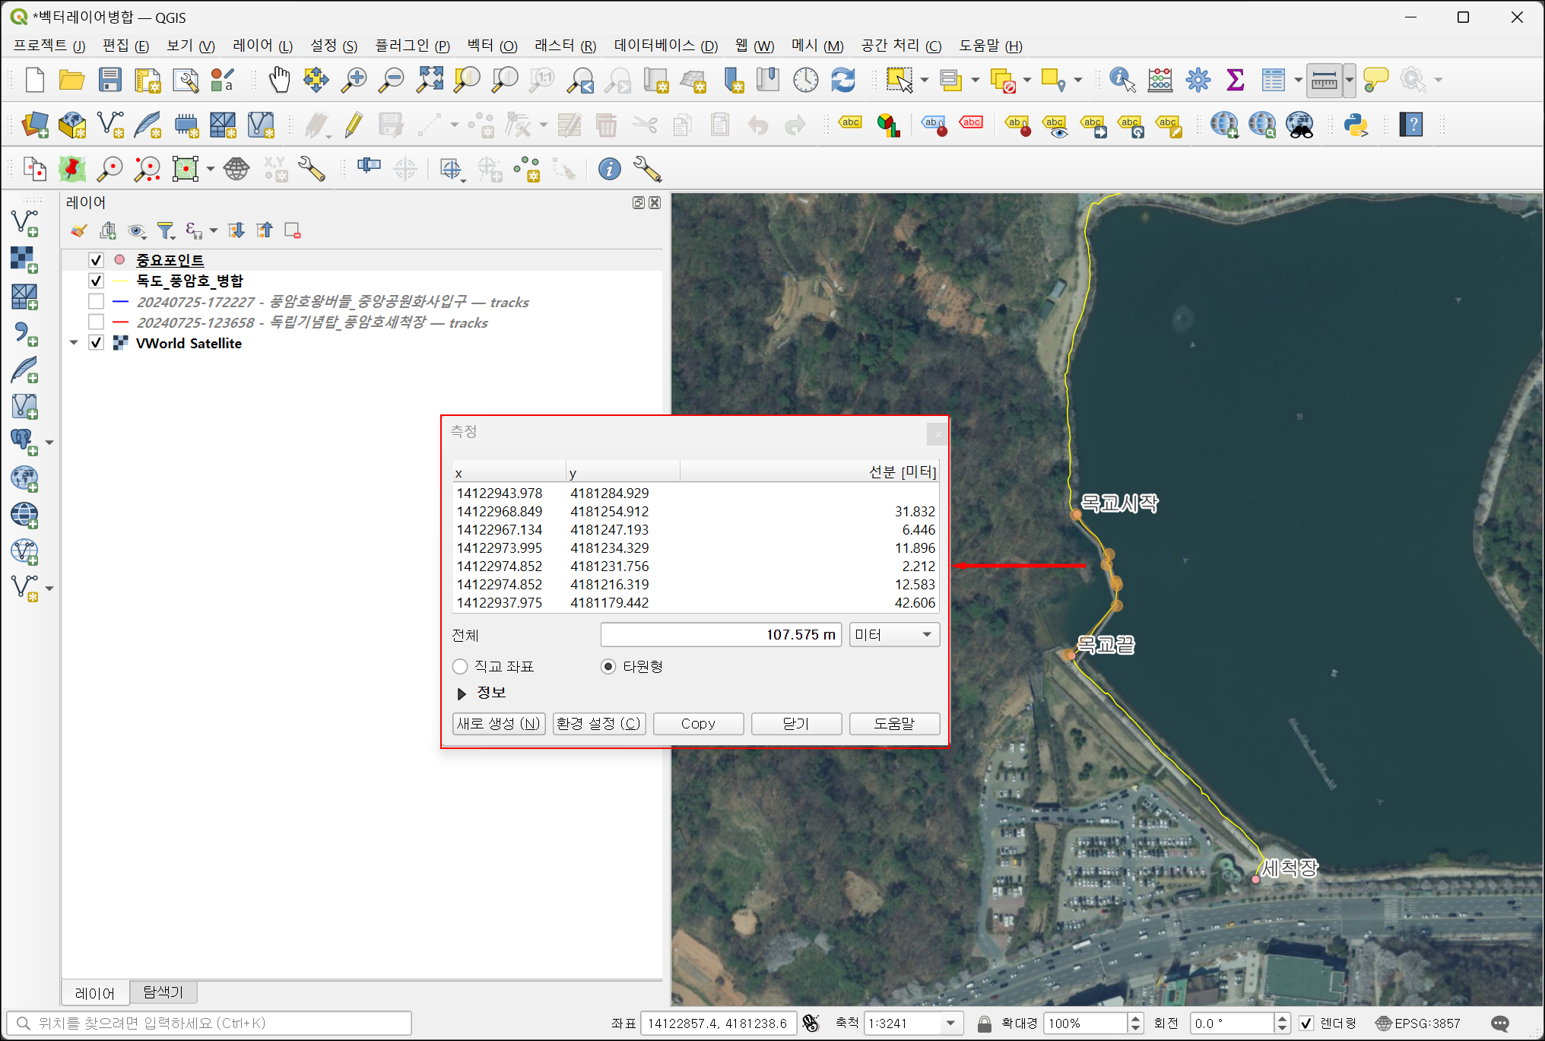This screenshot has height=1041, width=1545.
Task: Click the 중요포인트 layer red symbol swatch
Action: click(119, 260)
